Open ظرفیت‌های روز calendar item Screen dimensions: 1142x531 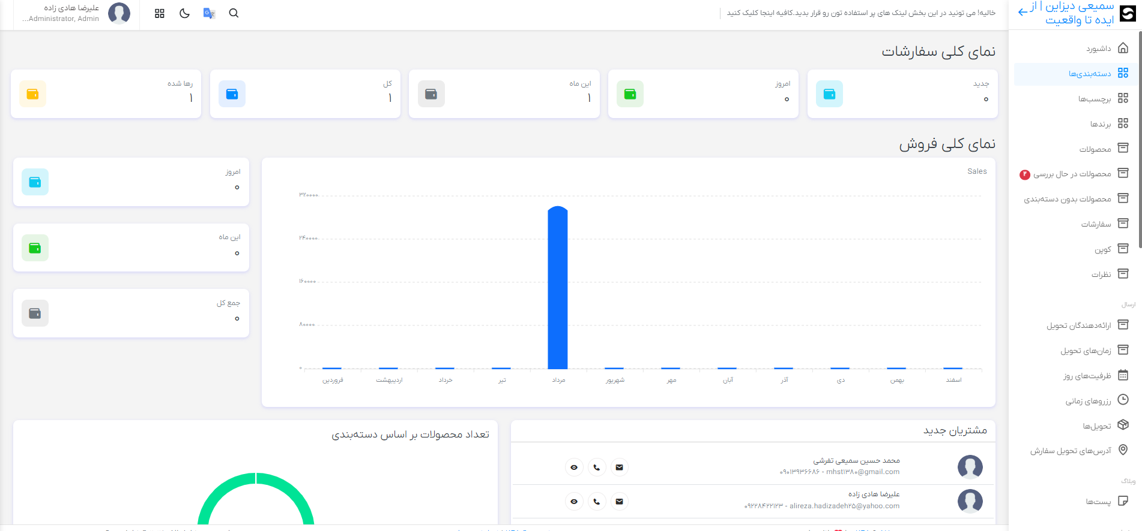tap(1076, 376)
